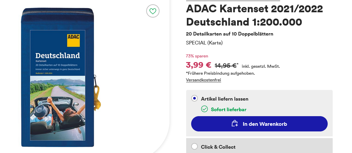
Task: Add item to wishlist with heart icon
Action: 153,11
